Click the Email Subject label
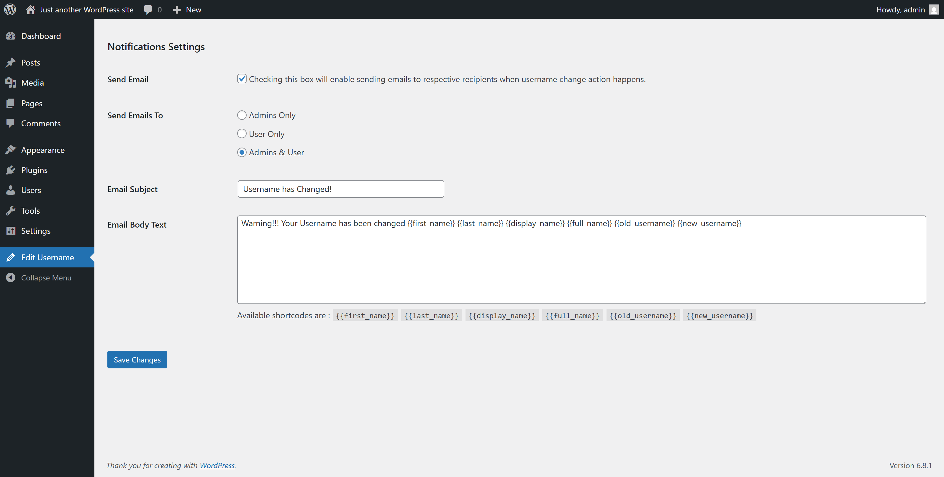 point(132,189)
